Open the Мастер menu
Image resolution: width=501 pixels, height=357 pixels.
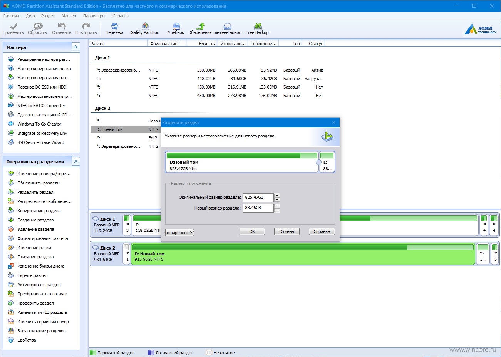point(69,16)
